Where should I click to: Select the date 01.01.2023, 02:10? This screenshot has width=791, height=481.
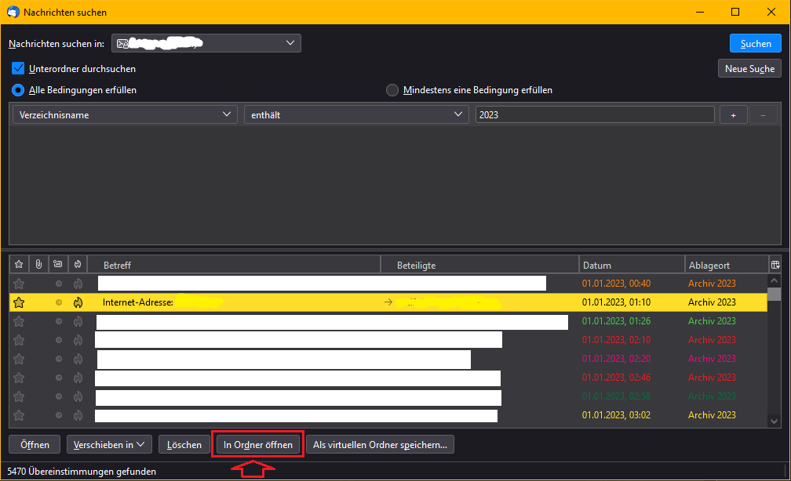(x=616, y=340)
